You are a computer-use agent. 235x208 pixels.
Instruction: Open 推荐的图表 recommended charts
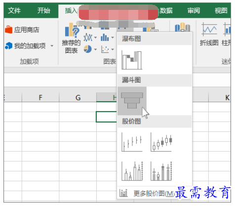71,38
